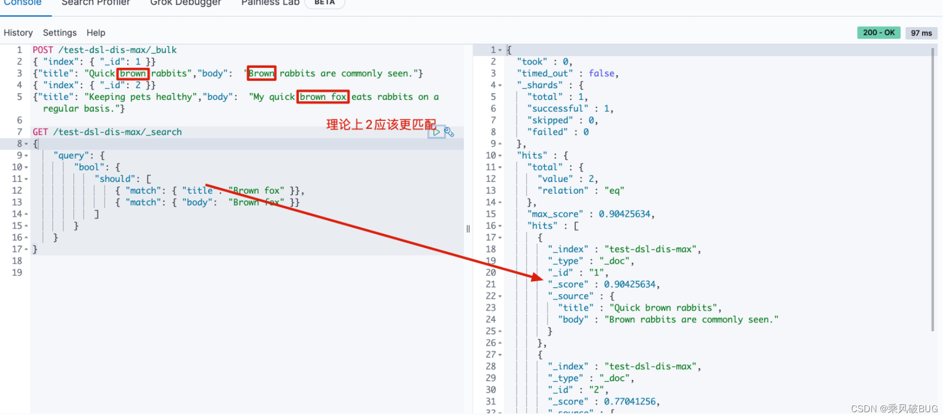Viewport: 946px width, 419px height.
Task: Open the wrench request-options icon
Action: tap(450, 132)
